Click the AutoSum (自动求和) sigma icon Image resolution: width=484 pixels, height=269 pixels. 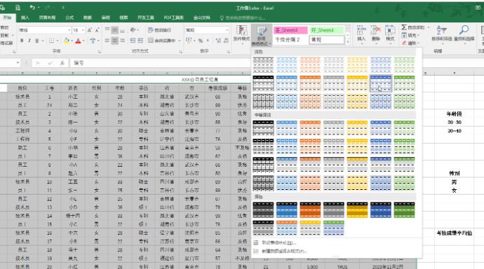pyautogui.click(x=404, y=27)
